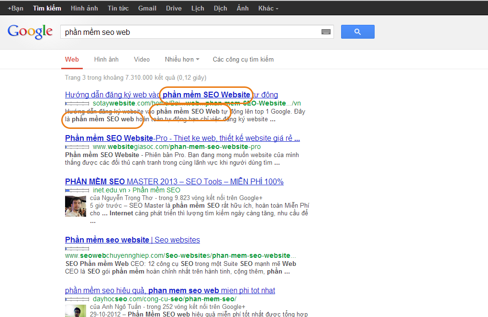Expand the Khác dropdown in the top bar
Viewport: 488px width, 317px height.
point(268,9)
